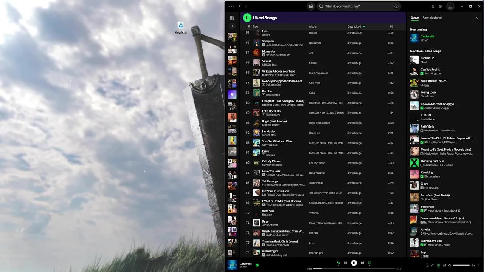Image resolution: width=484 pixels, height=272 pixels.
Task: Select queue item 'YUKON'
Action: (x=444, y=117)
